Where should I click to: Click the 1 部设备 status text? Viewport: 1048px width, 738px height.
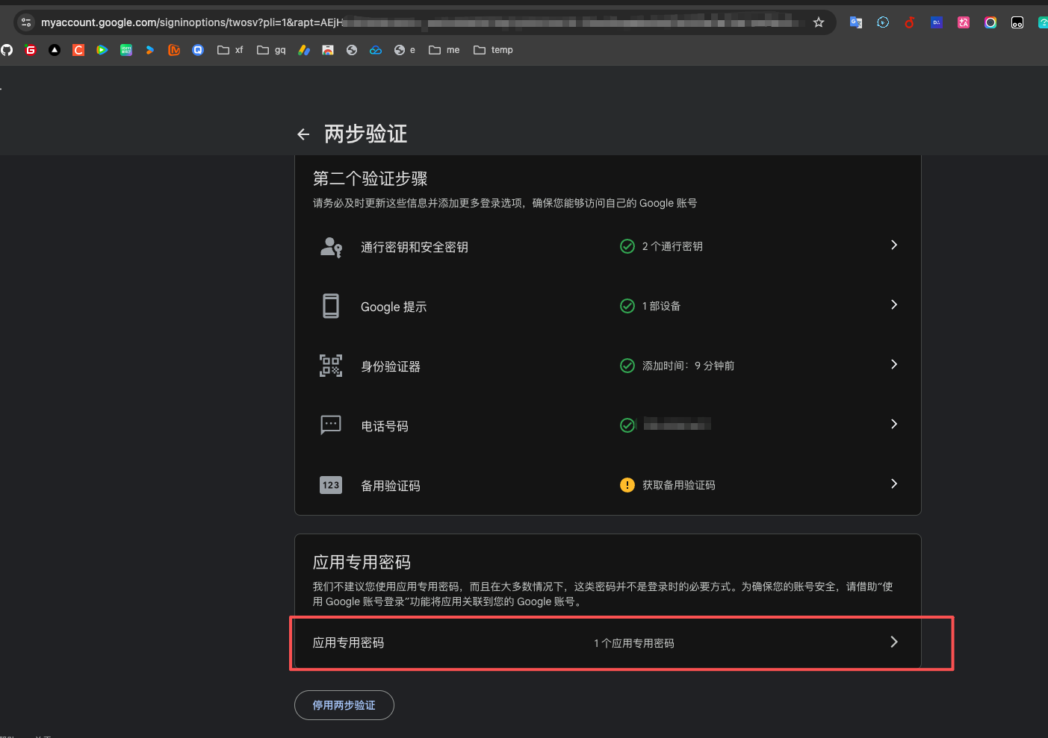point(661,306)
